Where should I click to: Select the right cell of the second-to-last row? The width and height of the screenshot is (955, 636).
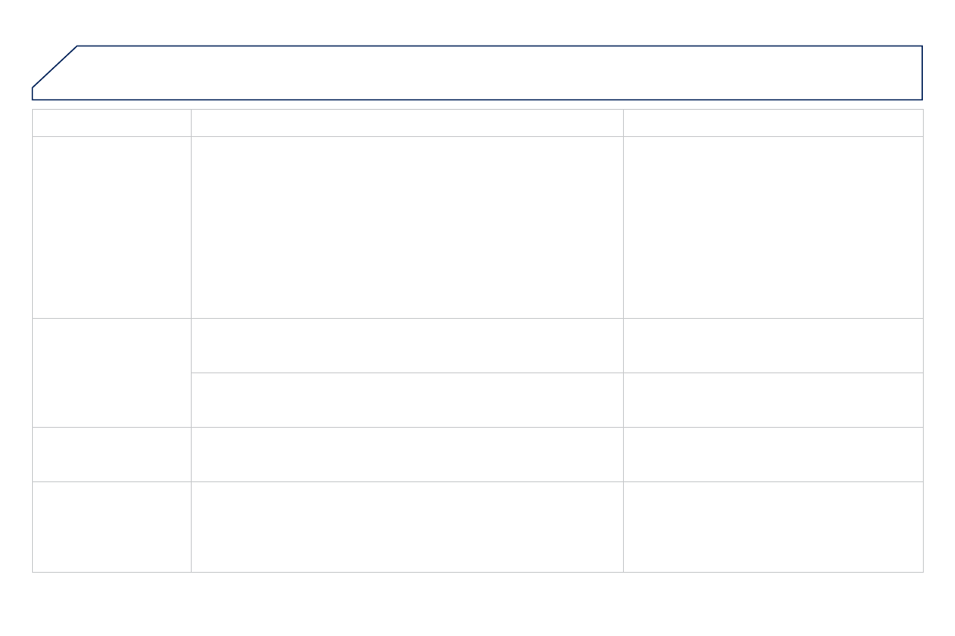[x=773, y=454]
